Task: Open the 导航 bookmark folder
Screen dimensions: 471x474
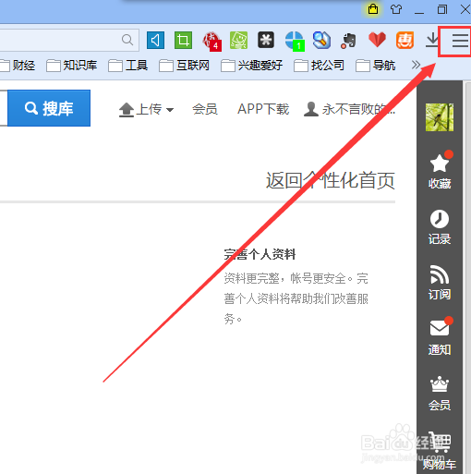Action: pyautogui.click(x=375, y=66)
